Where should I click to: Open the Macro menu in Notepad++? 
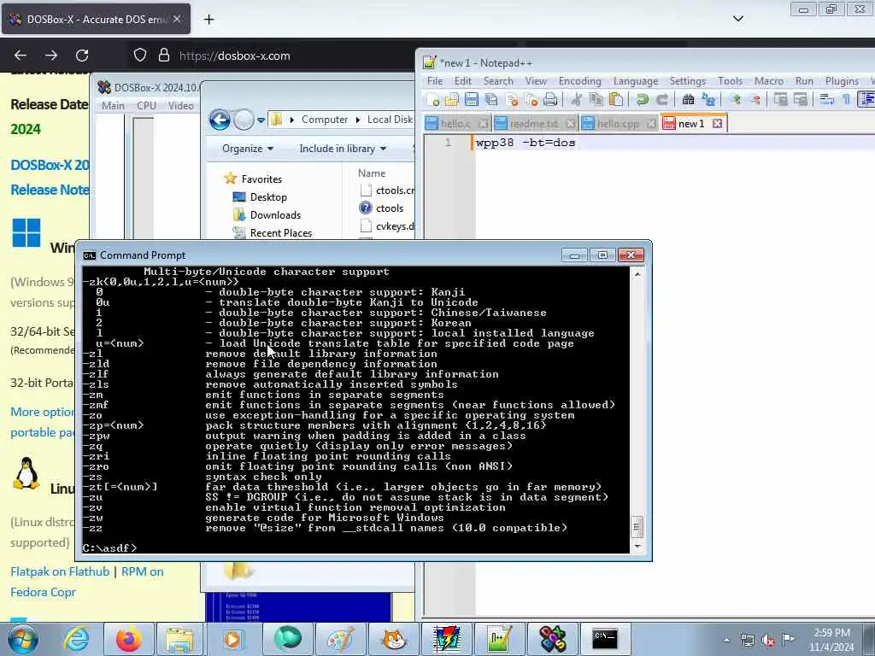click(x=768, y=81)
